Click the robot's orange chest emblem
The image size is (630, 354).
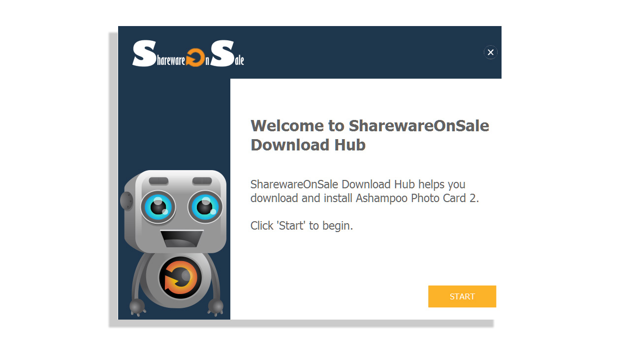180,278
